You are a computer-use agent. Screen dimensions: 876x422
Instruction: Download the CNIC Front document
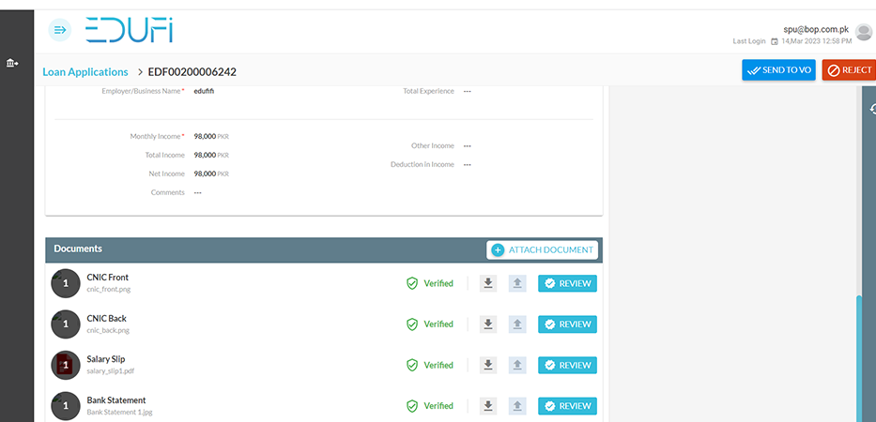(488, 283)
